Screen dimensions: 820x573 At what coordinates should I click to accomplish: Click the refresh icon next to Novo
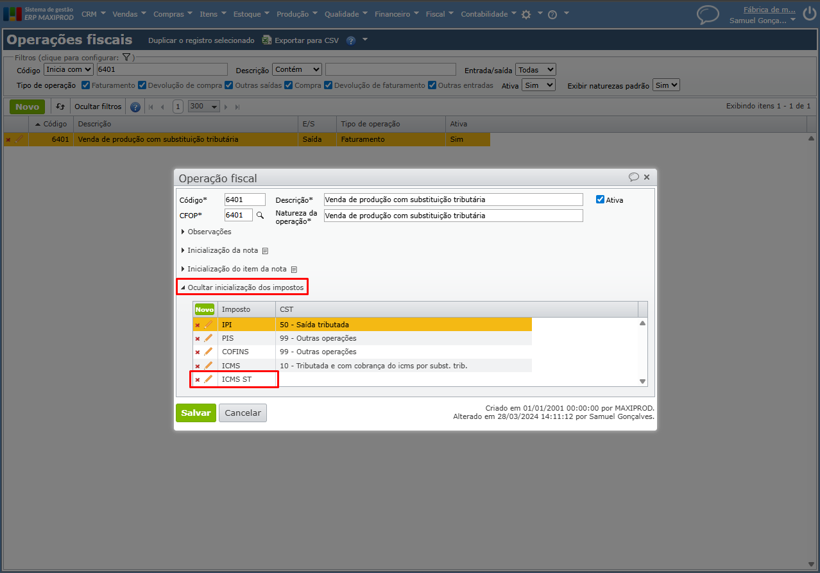[60, 107]
